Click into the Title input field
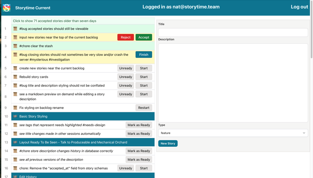The image size is (313, 178). 233,32
